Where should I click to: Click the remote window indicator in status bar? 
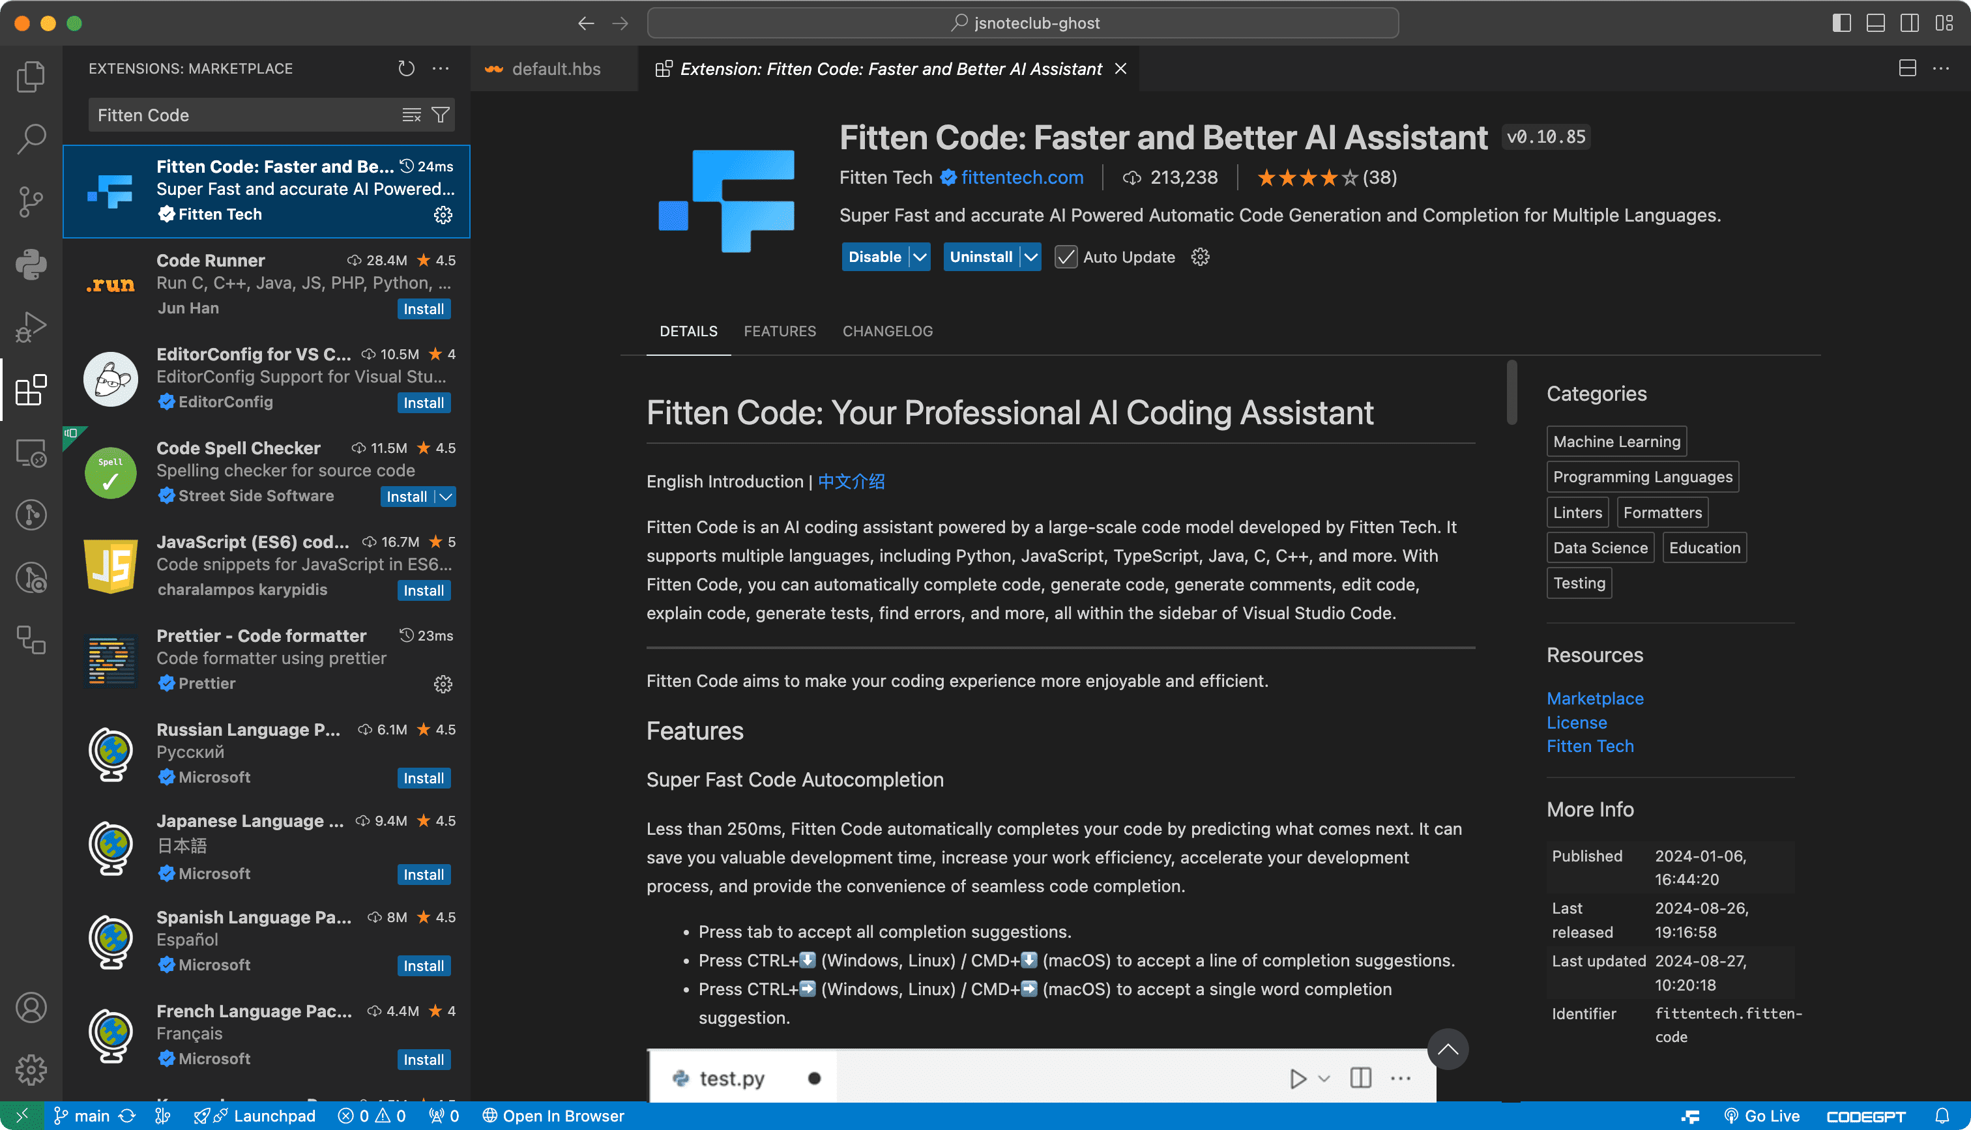[x=22, y=1115]
